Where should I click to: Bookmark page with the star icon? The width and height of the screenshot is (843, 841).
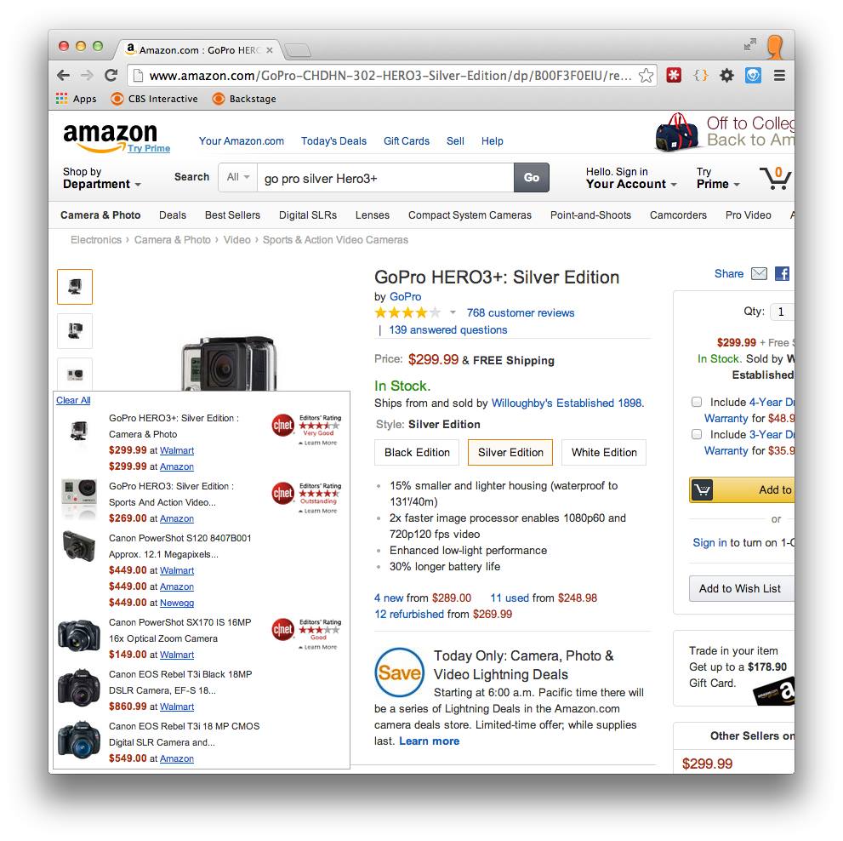tap(646, 75)
